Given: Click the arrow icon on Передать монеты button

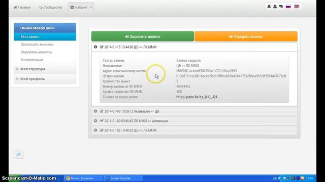Looking at the screenshot, I should click(x=231, y=36).
